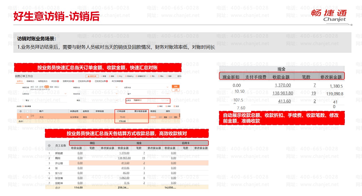Expand the 更多 date options
This screenshot has height=196, width=362.
[x=52, y=87]
